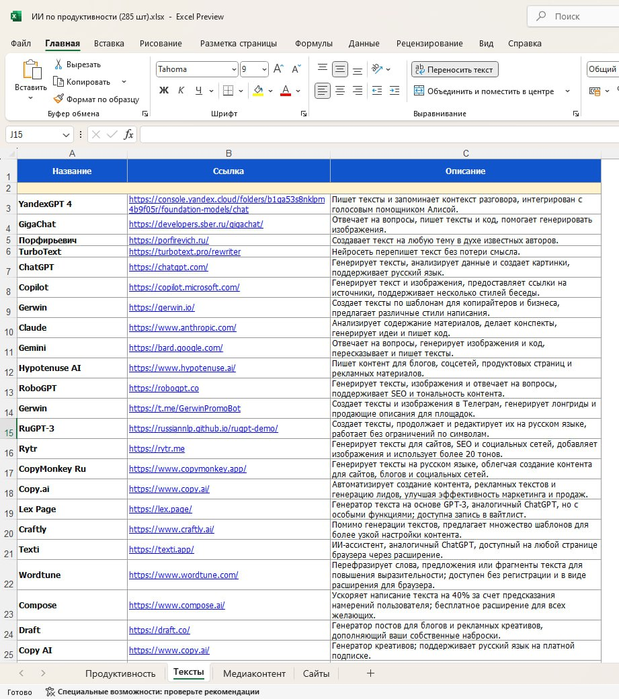
Task: Open Name Box dropdown arrow
Action: (x=65, y=134)
